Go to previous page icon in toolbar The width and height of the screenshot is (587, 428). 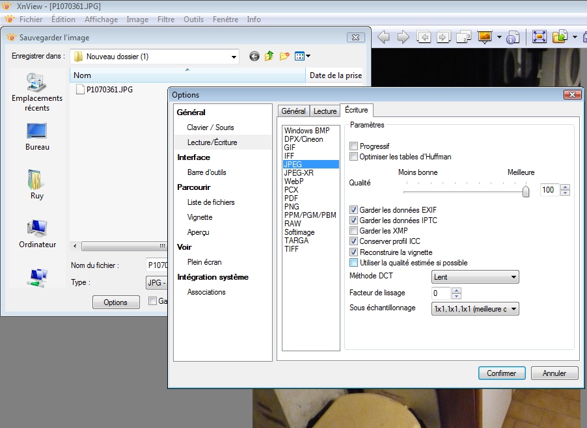coord(424,37)
